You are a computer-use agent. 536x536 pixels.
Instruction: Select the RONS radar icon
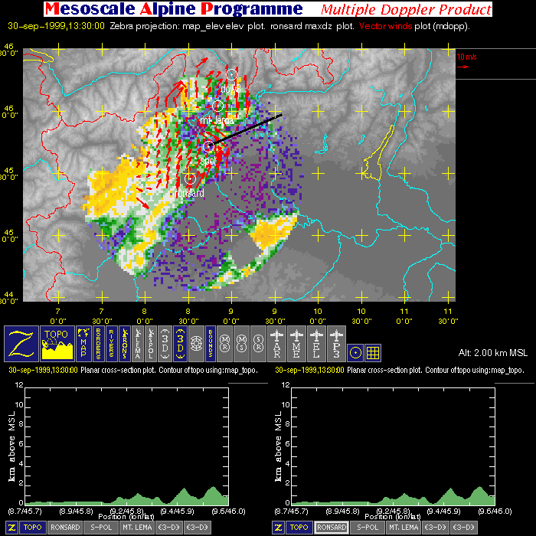pos(125,343)
